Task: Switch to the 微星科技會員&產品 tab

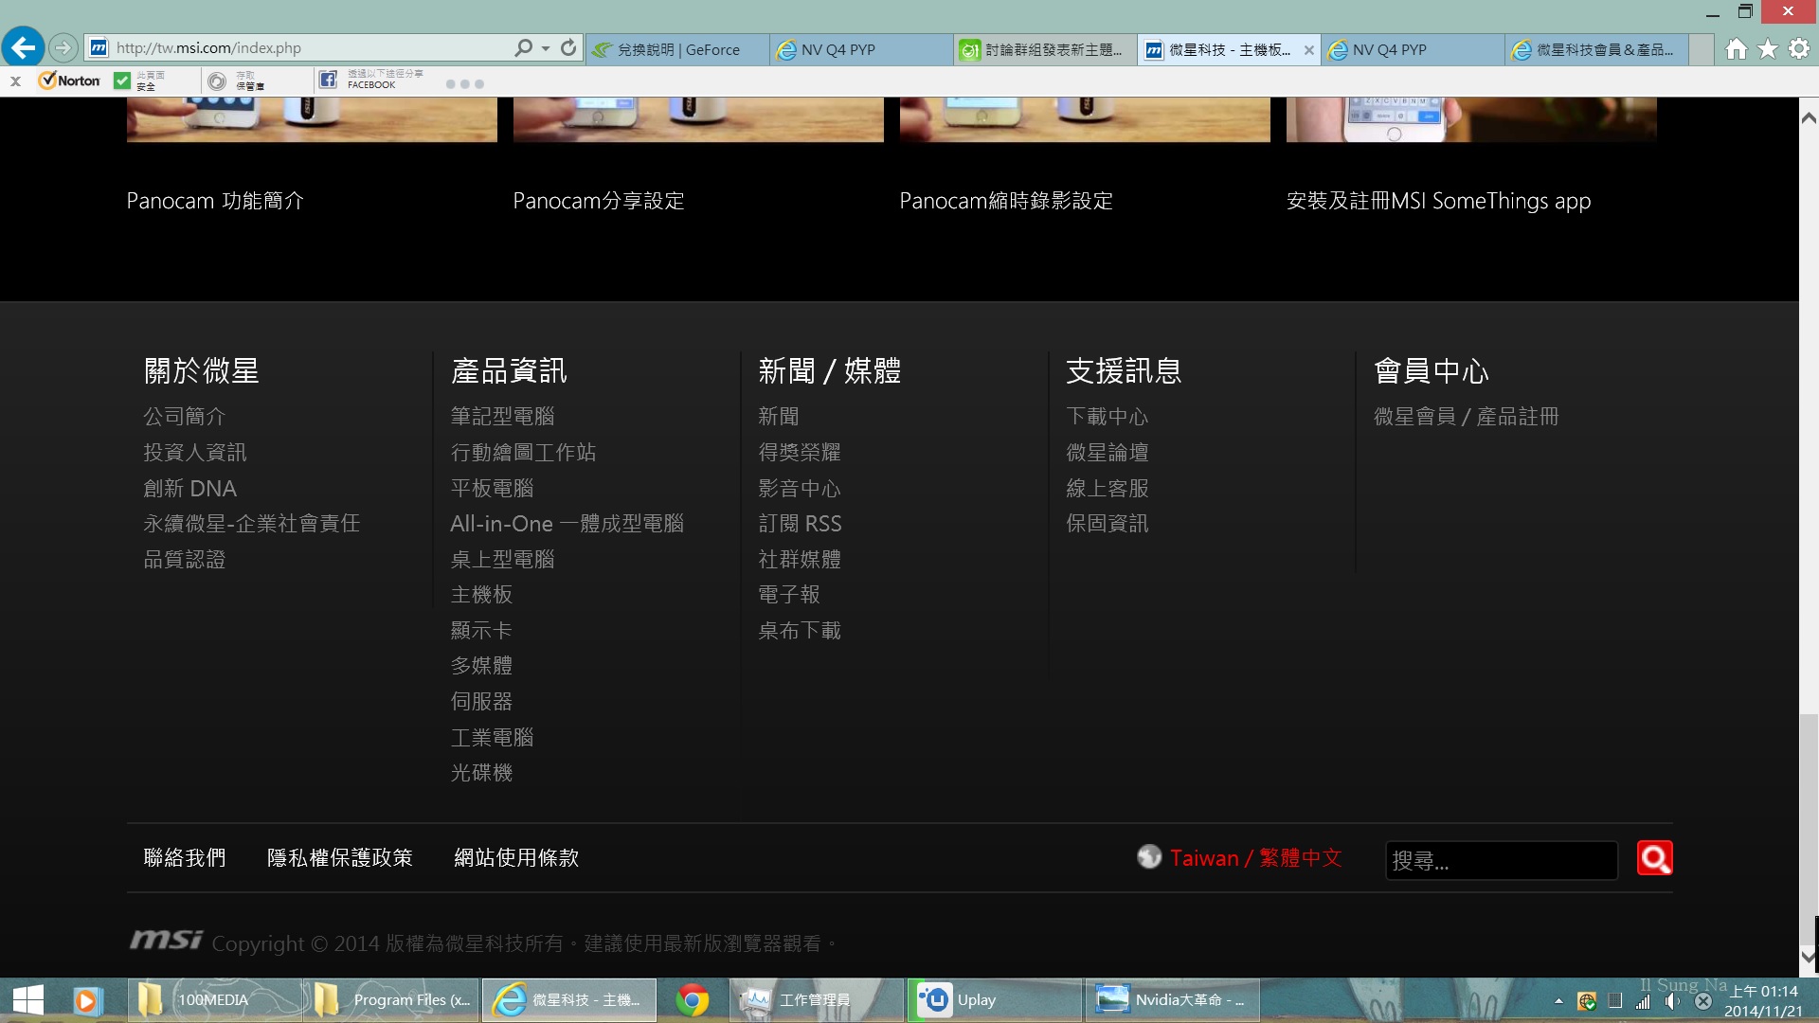Action: point(1596,49)
